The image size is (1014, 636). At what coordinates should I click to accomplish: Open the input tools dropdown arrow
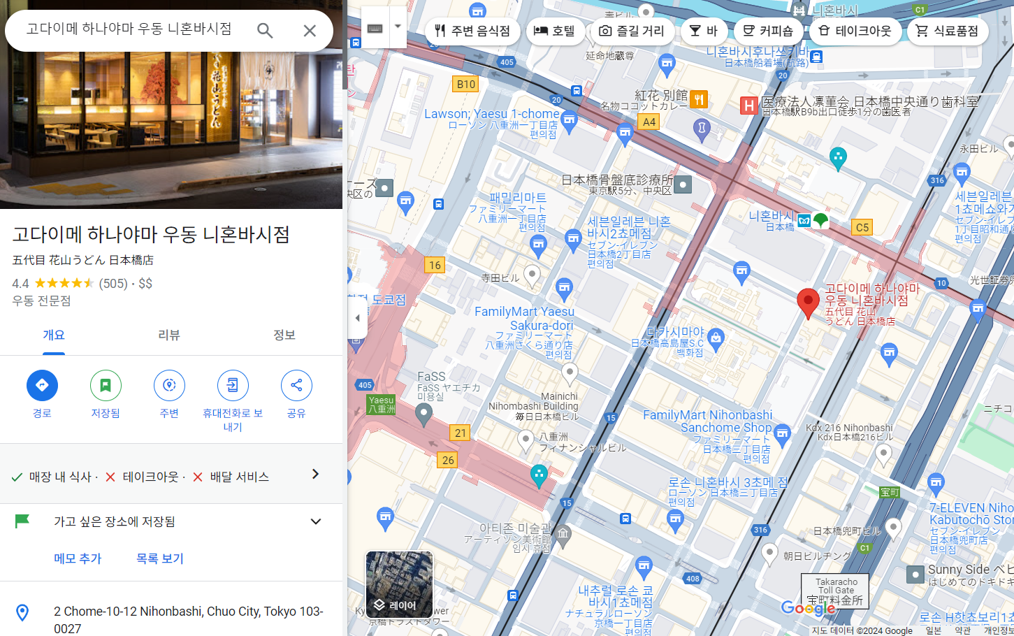tap(398, 27)
